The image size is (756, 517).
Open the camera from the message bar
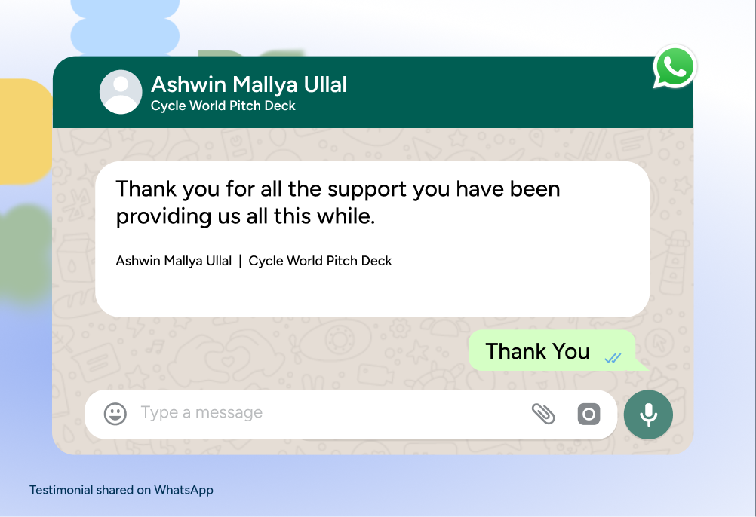(589, 414)
